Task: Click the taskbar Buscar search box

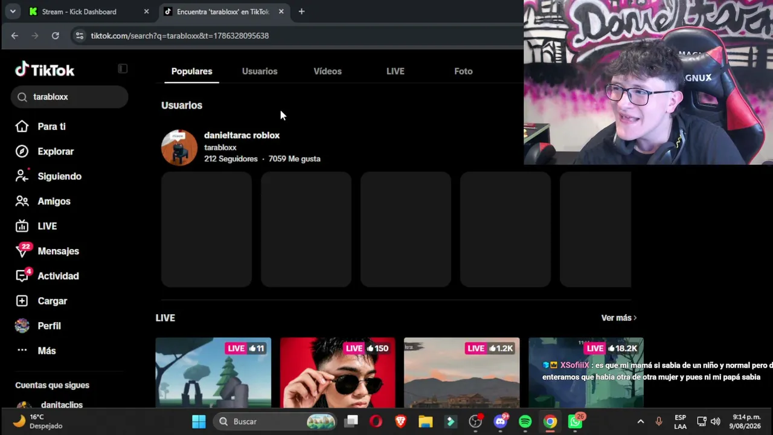Action: coord(276,422)
